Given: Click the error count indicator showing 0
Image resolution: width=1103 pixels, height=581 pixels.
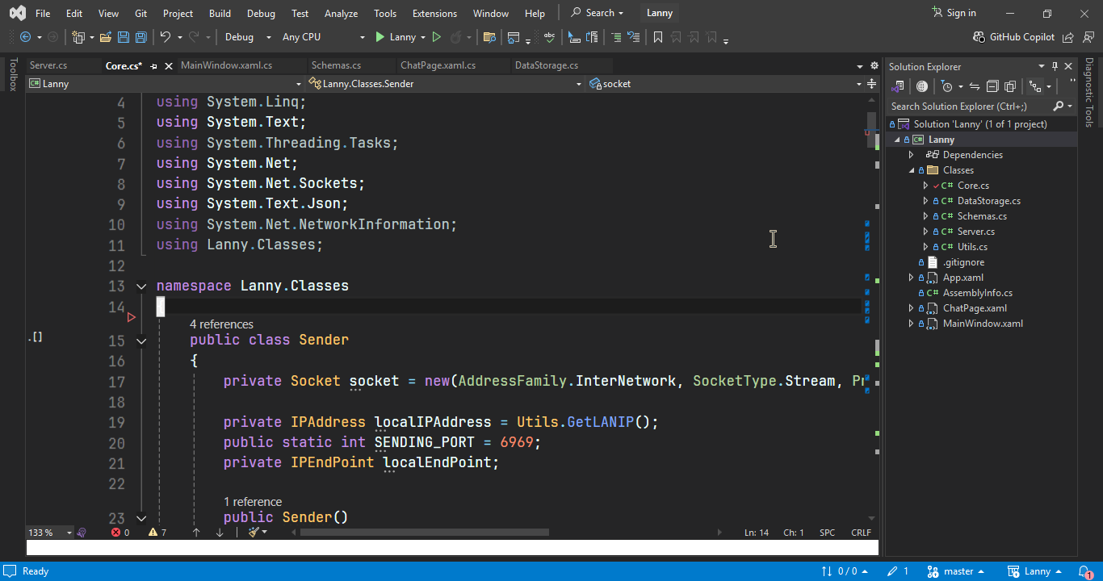Looking at the screenshot, I should coord(120,533).
